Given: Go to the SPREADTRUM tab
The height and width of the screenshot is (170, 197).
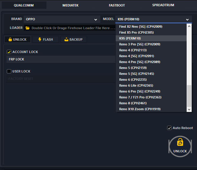Looking at the screenshot, I should click(163, 5).
